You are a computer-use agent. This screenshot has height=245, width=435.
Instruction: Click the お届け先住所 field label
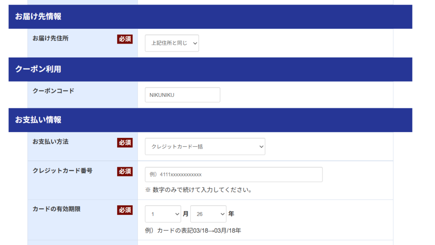[x=51, y=38]
